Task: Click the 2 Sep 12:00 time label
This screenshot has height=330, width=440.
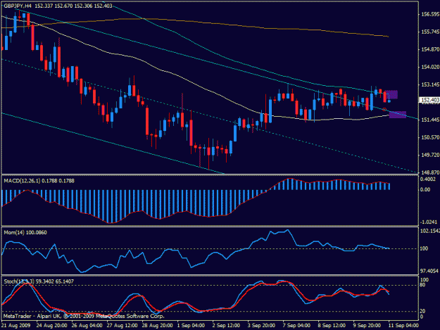Action: coord(226,326)
